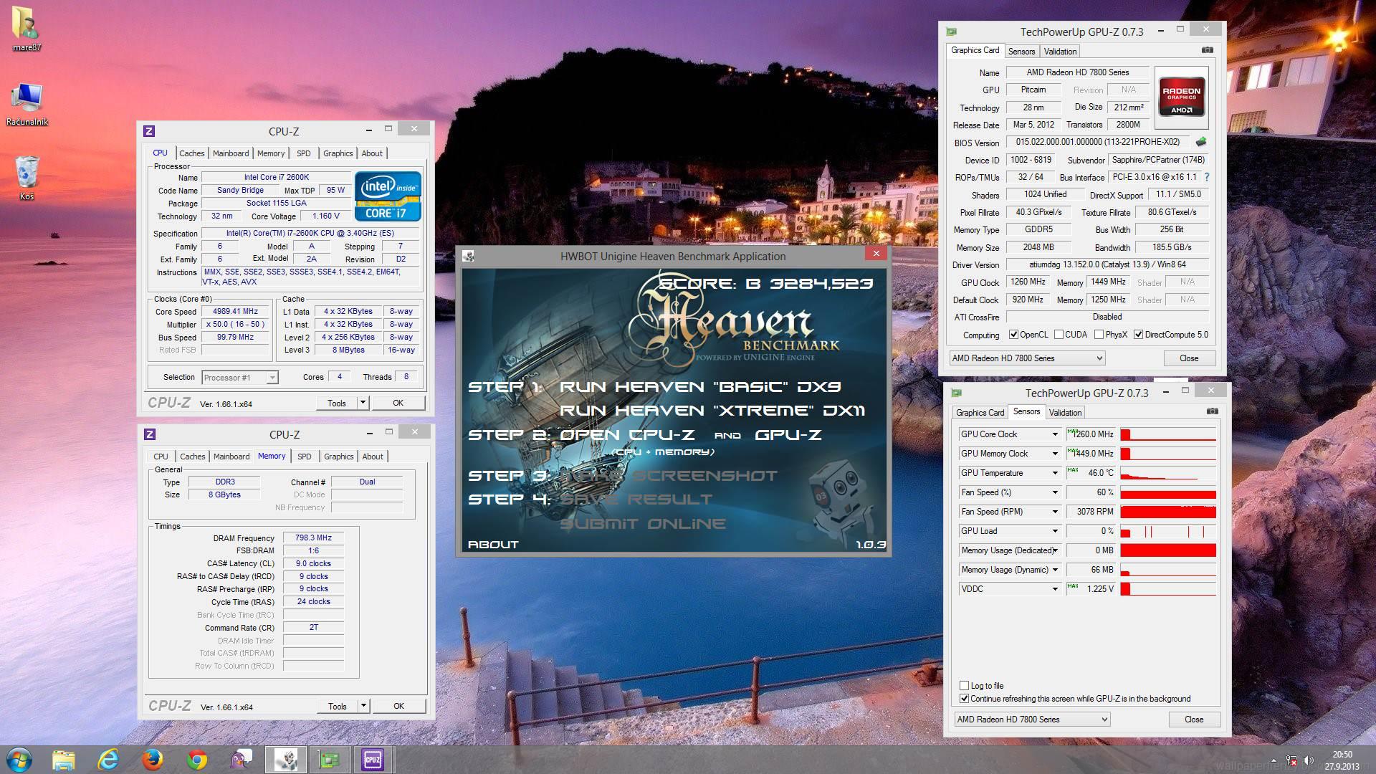This screenshot has width=1376, height=774.
Task: Open Validation tab in GPU-Z Sensors window
Action: [x=1065, y=413]
